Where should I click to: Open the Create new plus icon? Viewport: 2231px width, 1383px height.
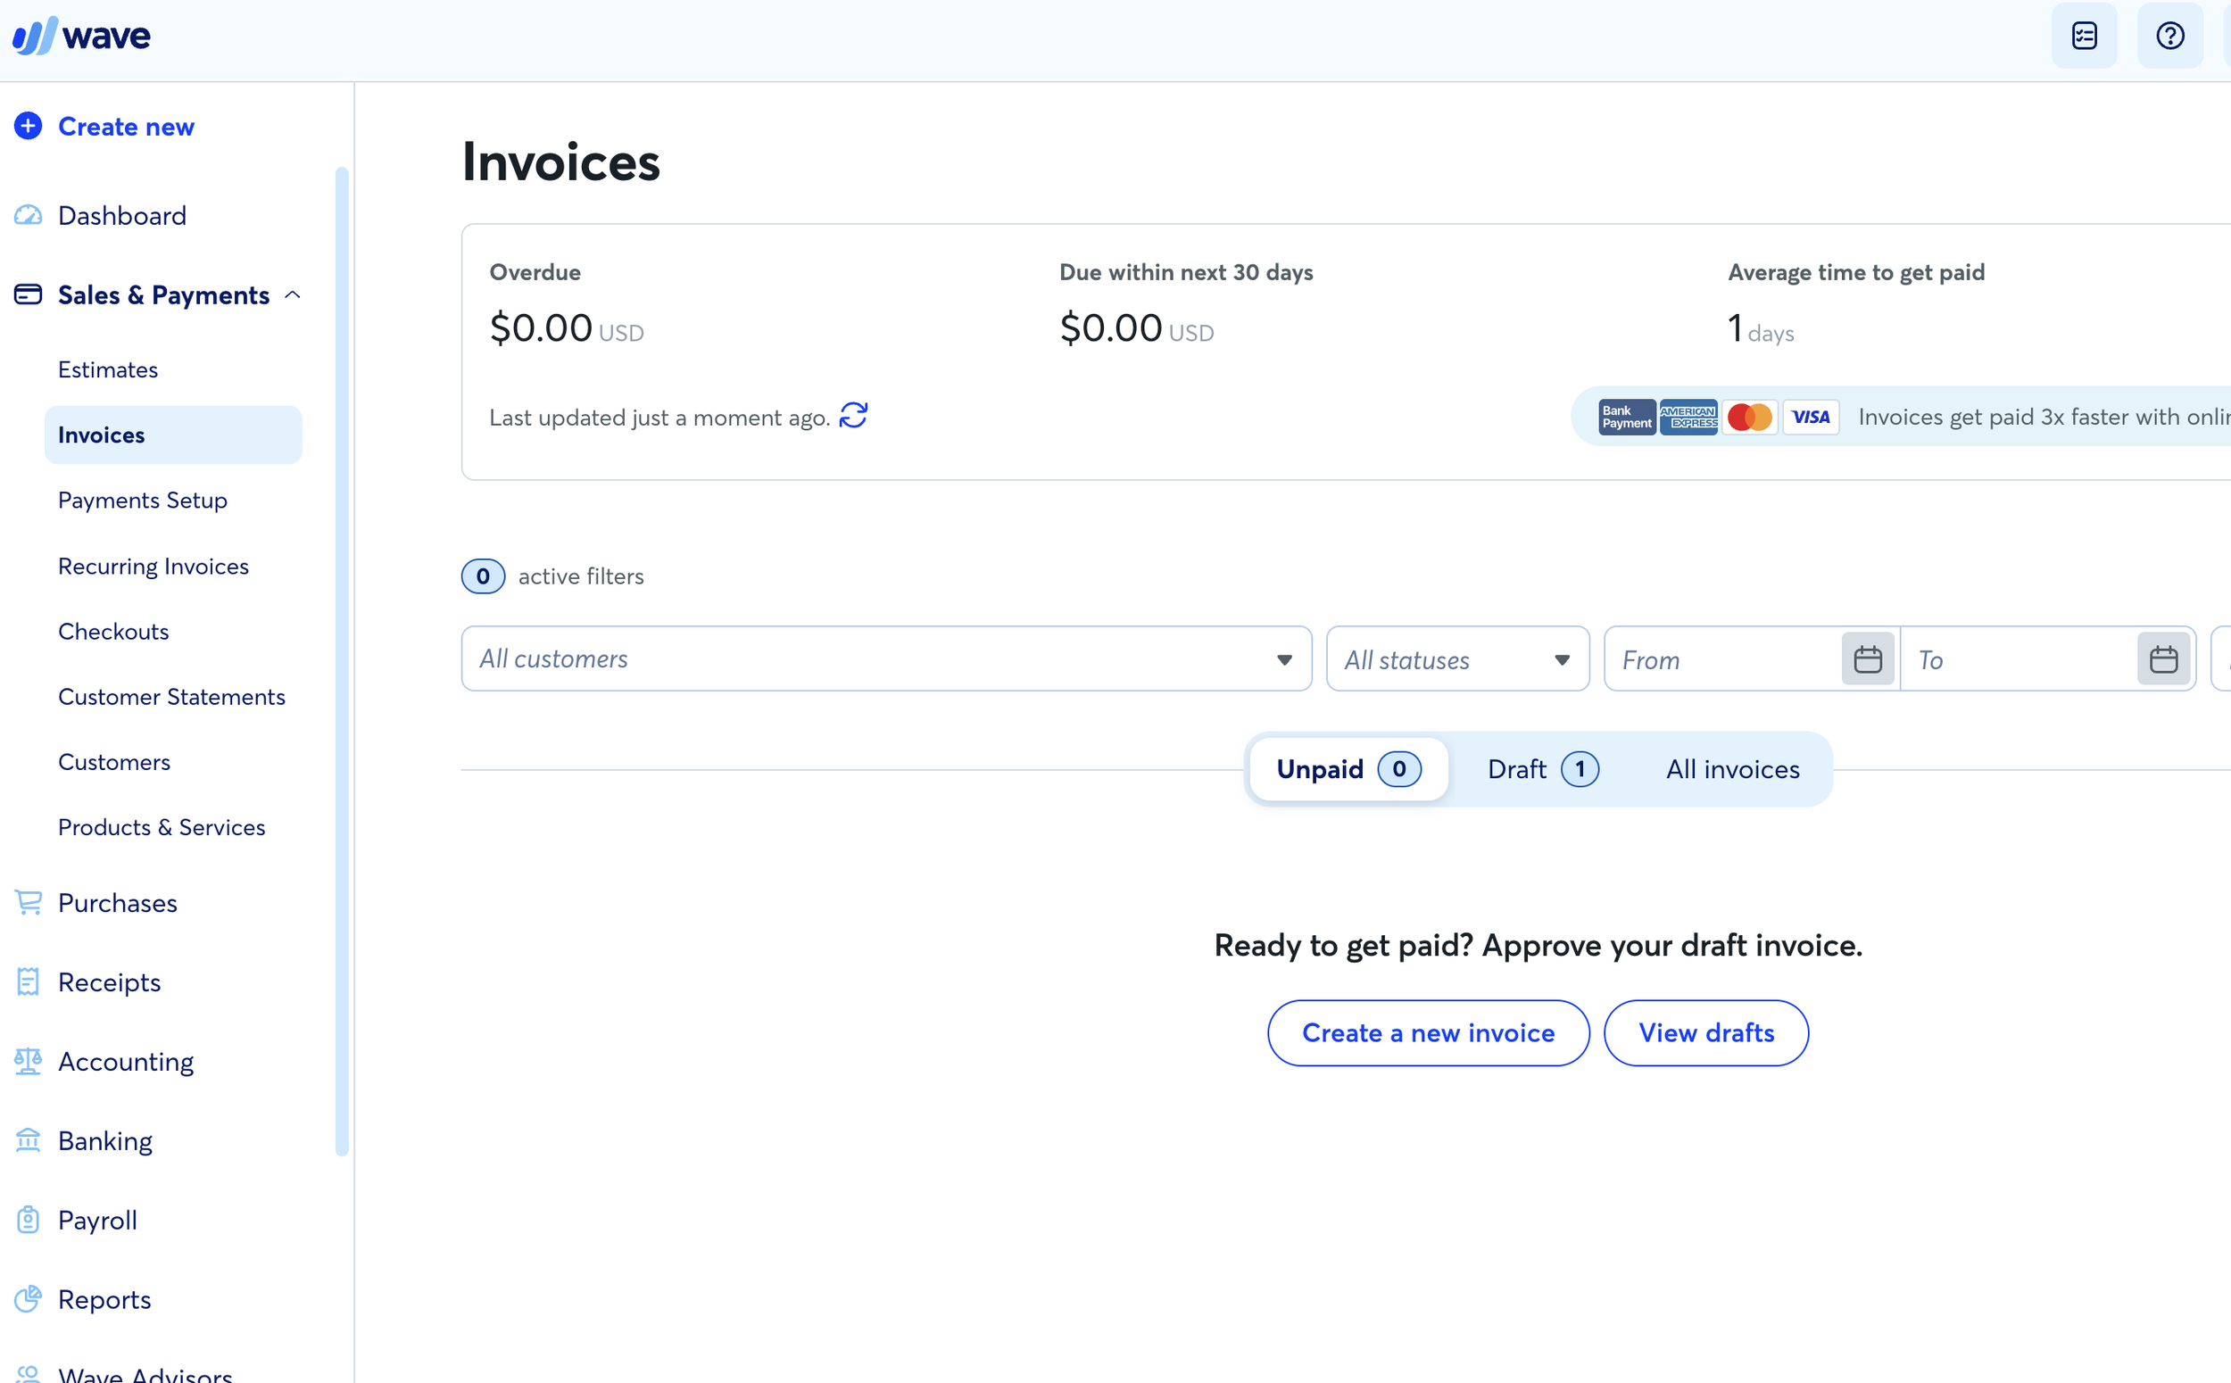click(x=28, y=126)
